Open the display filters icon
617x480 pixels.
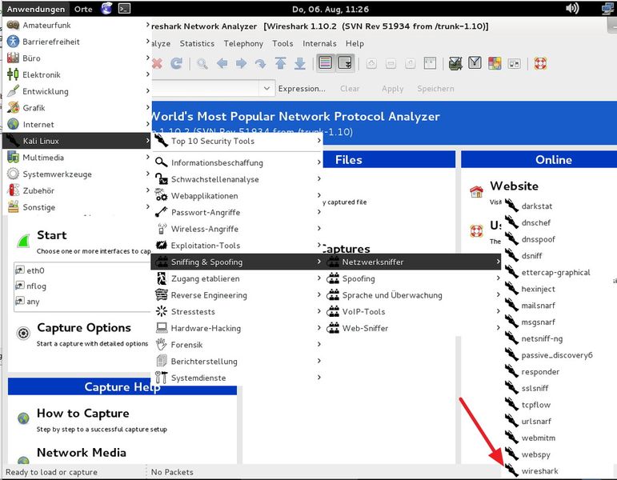pyautogui.click(x=475, y=63)
